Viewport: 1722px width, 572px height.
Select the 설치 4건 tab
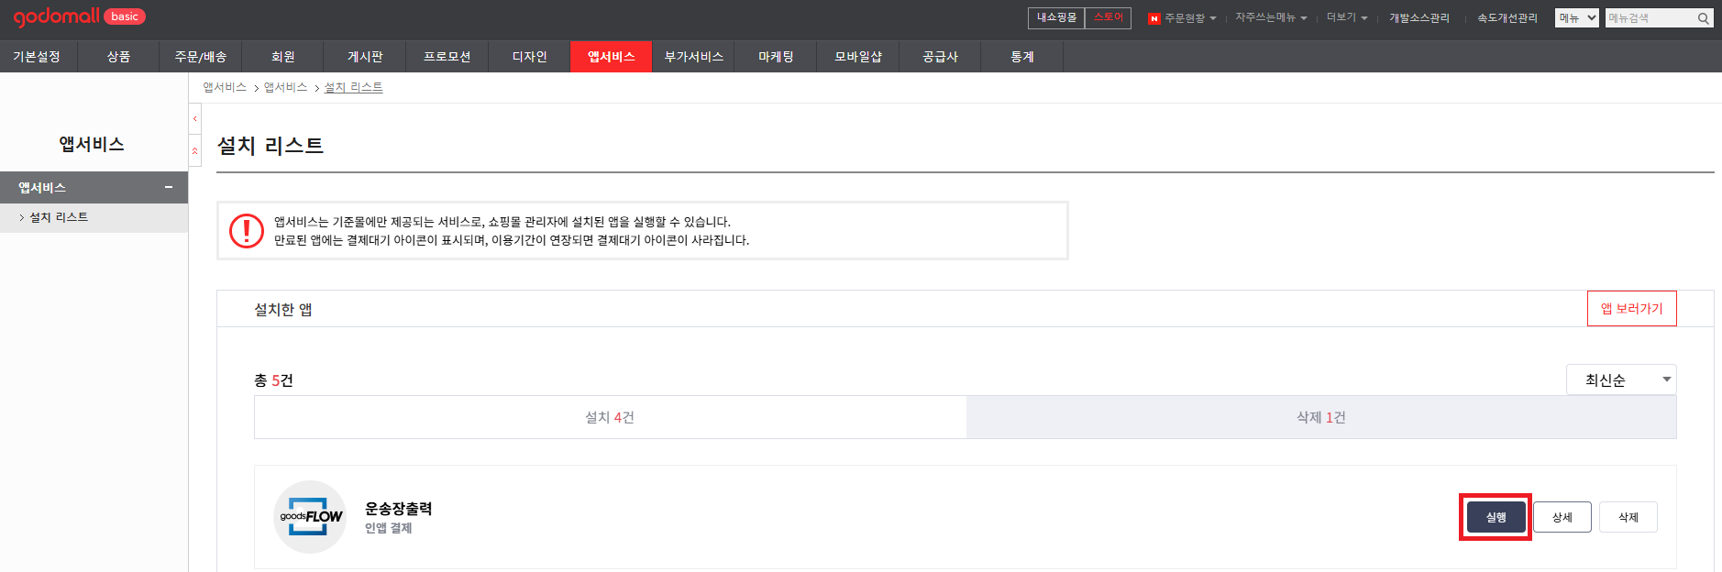[610, 417]
